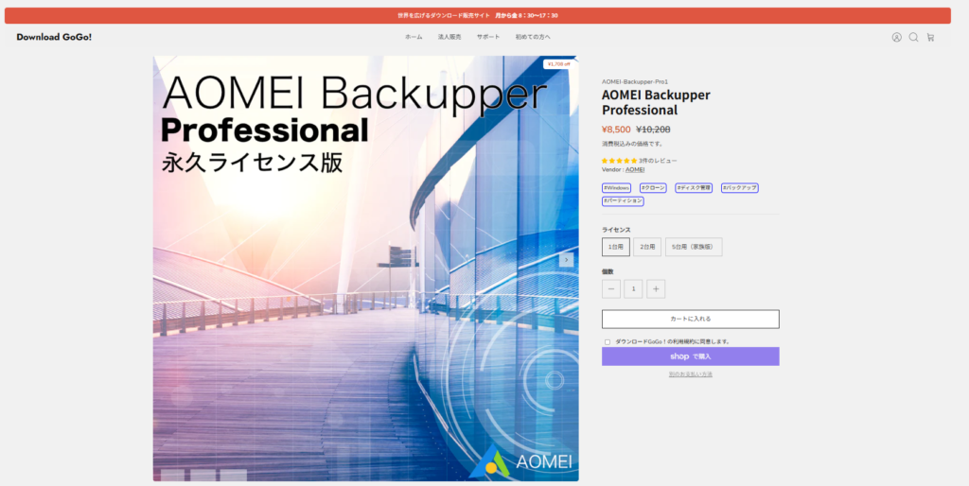The width and height of the screenshot is (969, 486).
Task: Click the #ディスク管理 tag
Action: click(x=694, y=188)
